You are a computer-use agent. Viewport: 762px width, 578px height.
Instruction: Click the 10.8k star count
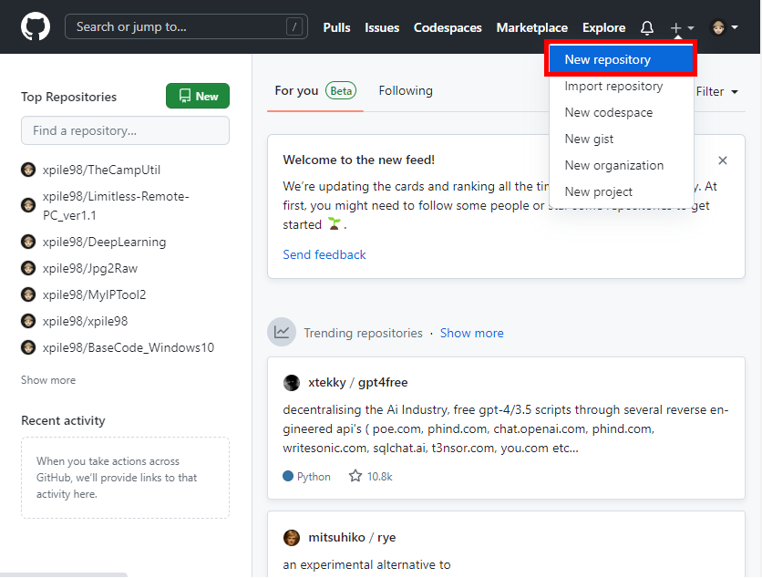point(379,477)
